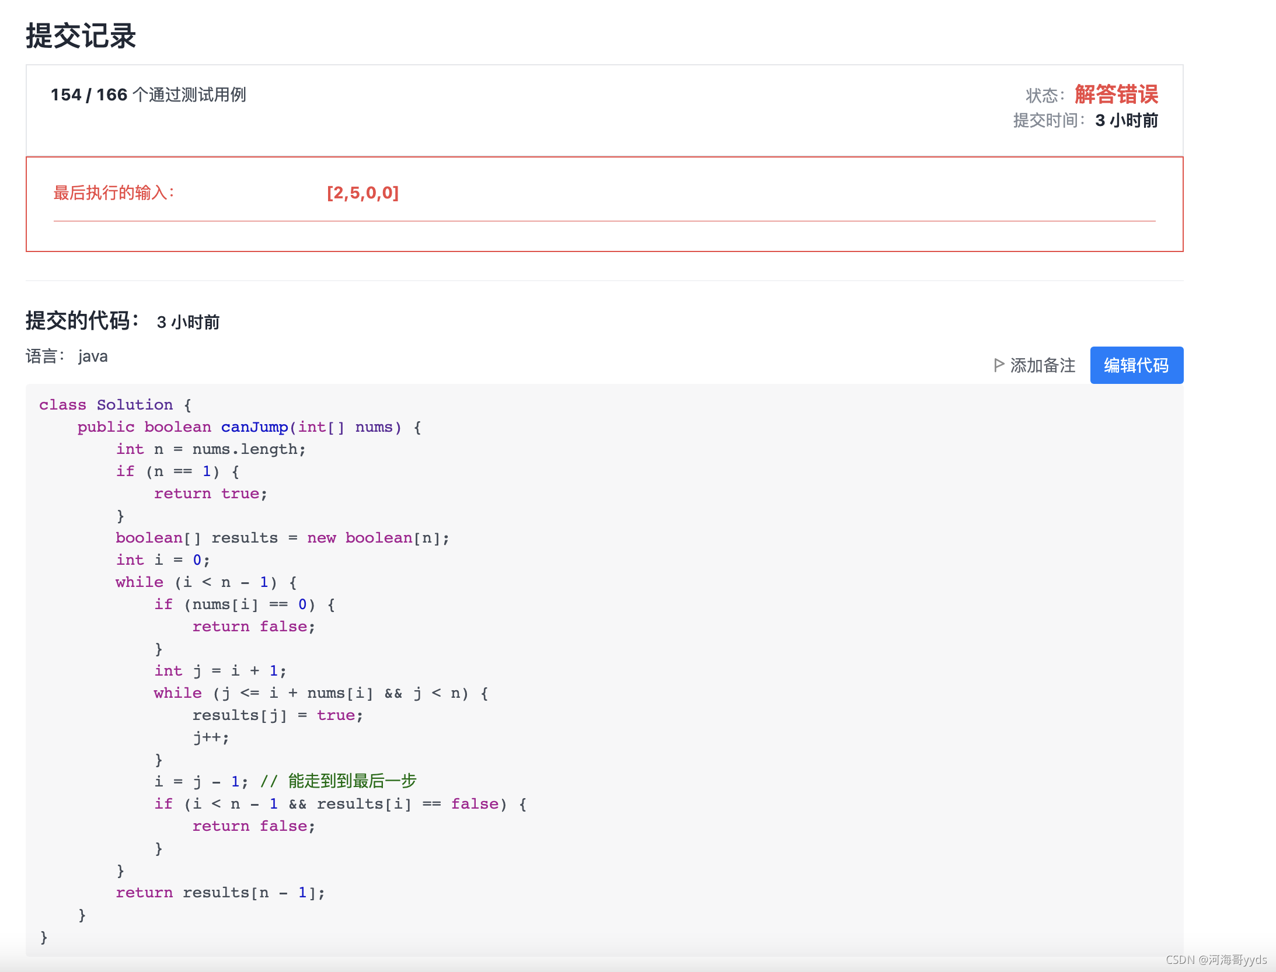
Task: Click the 提交记录 page heading
Action: pyautogui.click(x=81, y=36)
